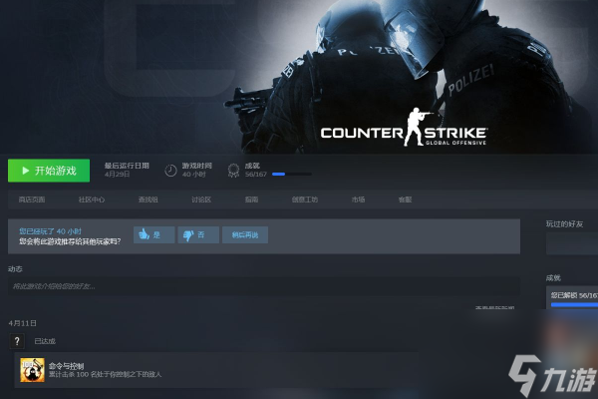Image resolution: width=598 pixels, height=399 pixels.
Task: Open the 市场 market tab
Action: (358, 199)
